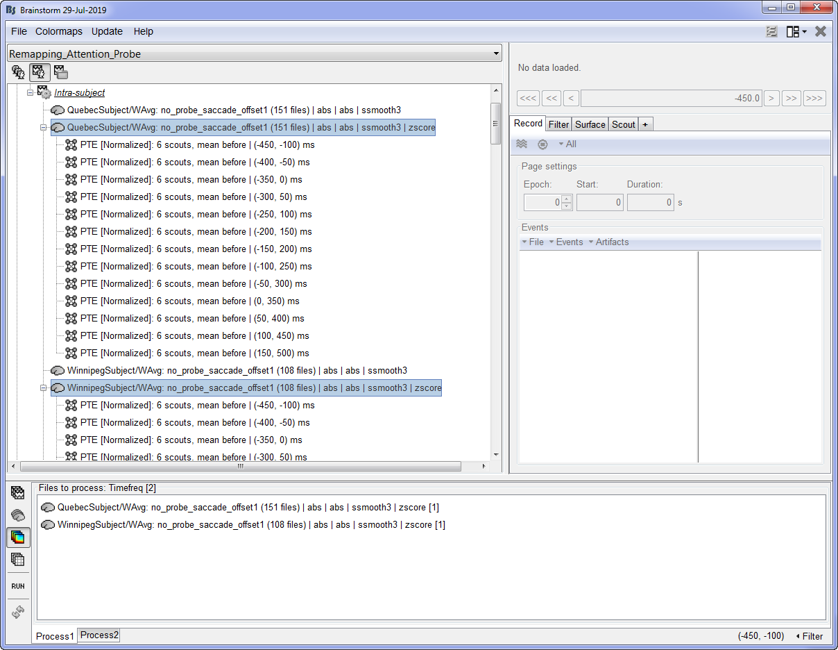Click the swap files A/B icon
Screen dimensions: 838x650
17,612
